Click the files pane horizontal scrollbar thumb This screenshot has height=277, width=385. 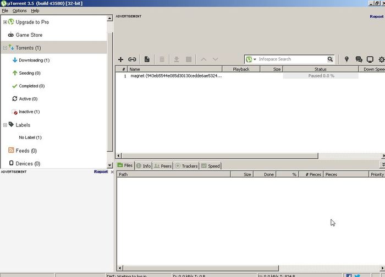(201, 268)
